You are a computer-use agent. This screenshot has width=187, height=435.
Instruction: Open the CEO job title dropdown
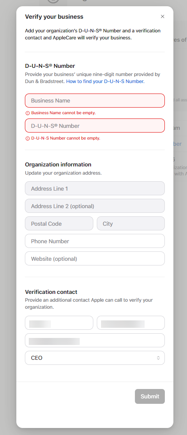pyautogui.click(x=95, y=358)
